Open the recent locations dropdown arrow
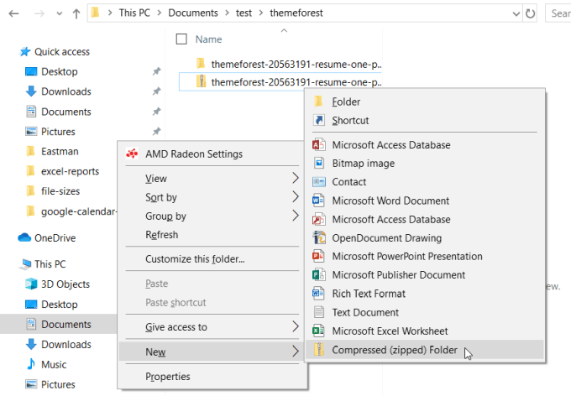 click(x=60, y=13)
